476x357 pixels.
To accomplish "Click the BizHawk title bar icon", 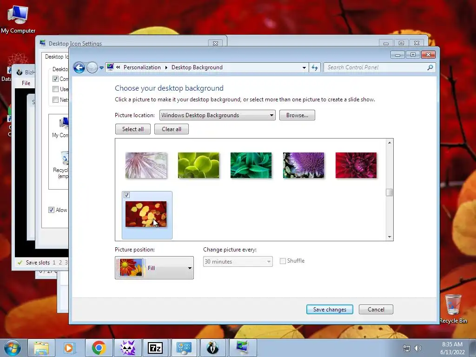I will click(x=20, y=72).
